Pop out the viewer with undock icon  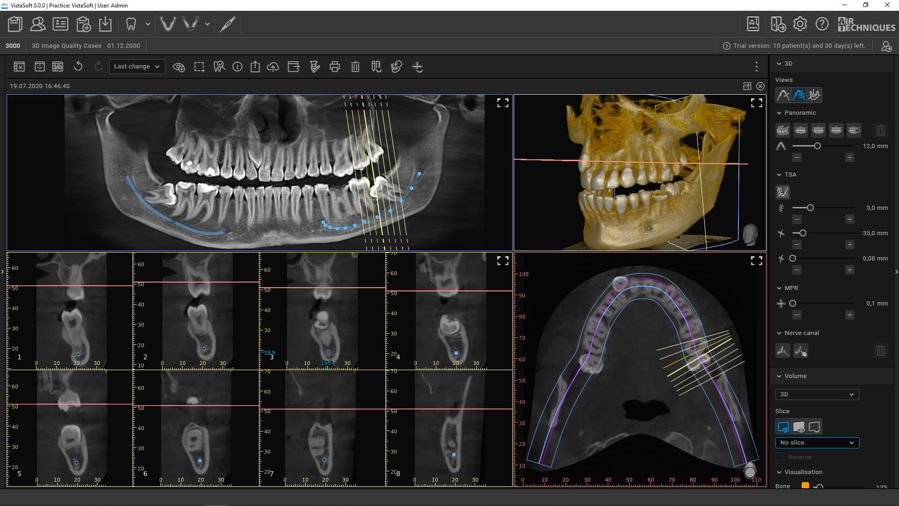[x=747, y=86]
